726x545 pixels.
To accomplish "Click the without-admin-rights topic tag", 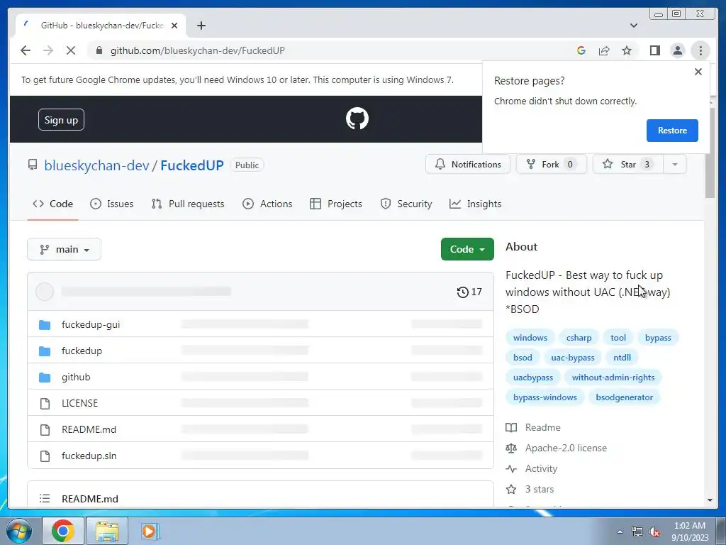I will [x=613, y=378].
